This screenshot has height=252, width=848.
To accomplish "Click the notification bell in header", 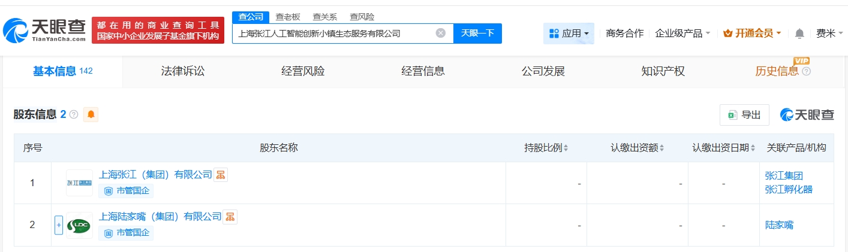I will [799, 34].
